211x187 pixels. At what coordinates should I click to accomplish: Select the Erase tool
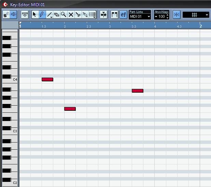point(56,15)
